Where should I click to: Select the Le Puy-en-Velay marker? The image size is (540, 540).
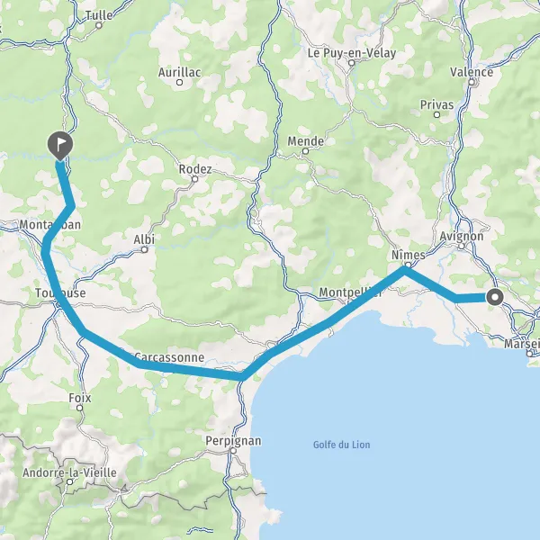pos(352,63)
